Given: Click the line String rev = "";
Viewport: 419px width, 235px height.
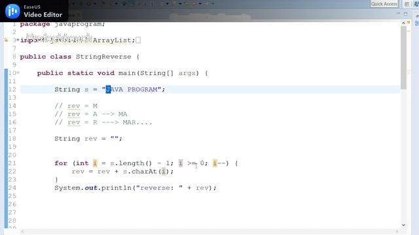Looking at the screenshot, I should (x=88, y=139).
